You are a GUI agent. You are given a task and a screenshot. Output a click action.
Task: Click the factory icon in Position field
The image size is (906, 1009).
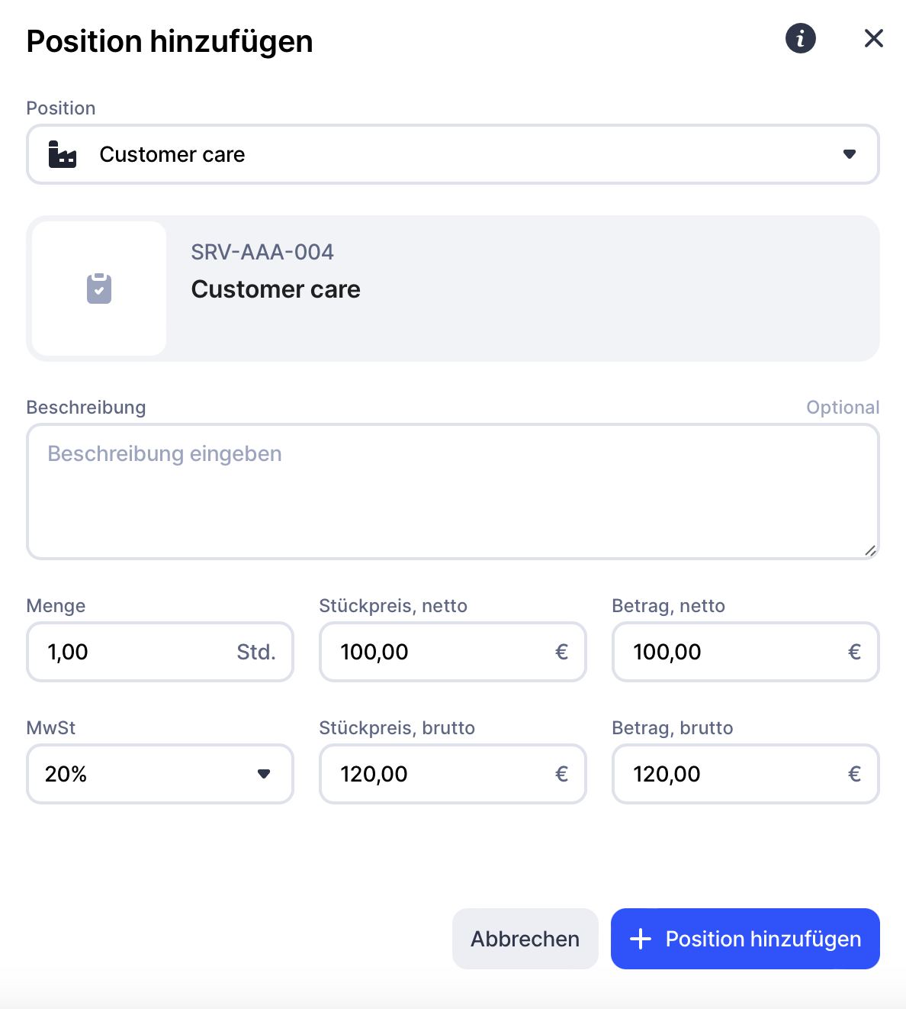point(63,154)
